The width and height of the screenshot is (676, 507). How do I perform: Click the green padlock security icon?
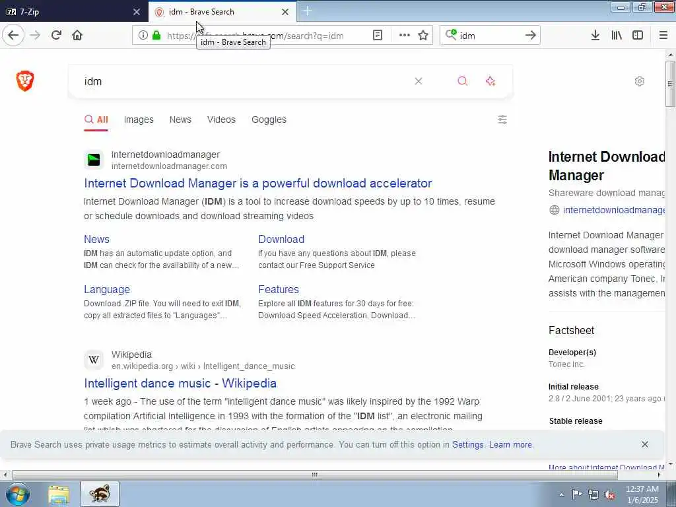click(156, 36)
